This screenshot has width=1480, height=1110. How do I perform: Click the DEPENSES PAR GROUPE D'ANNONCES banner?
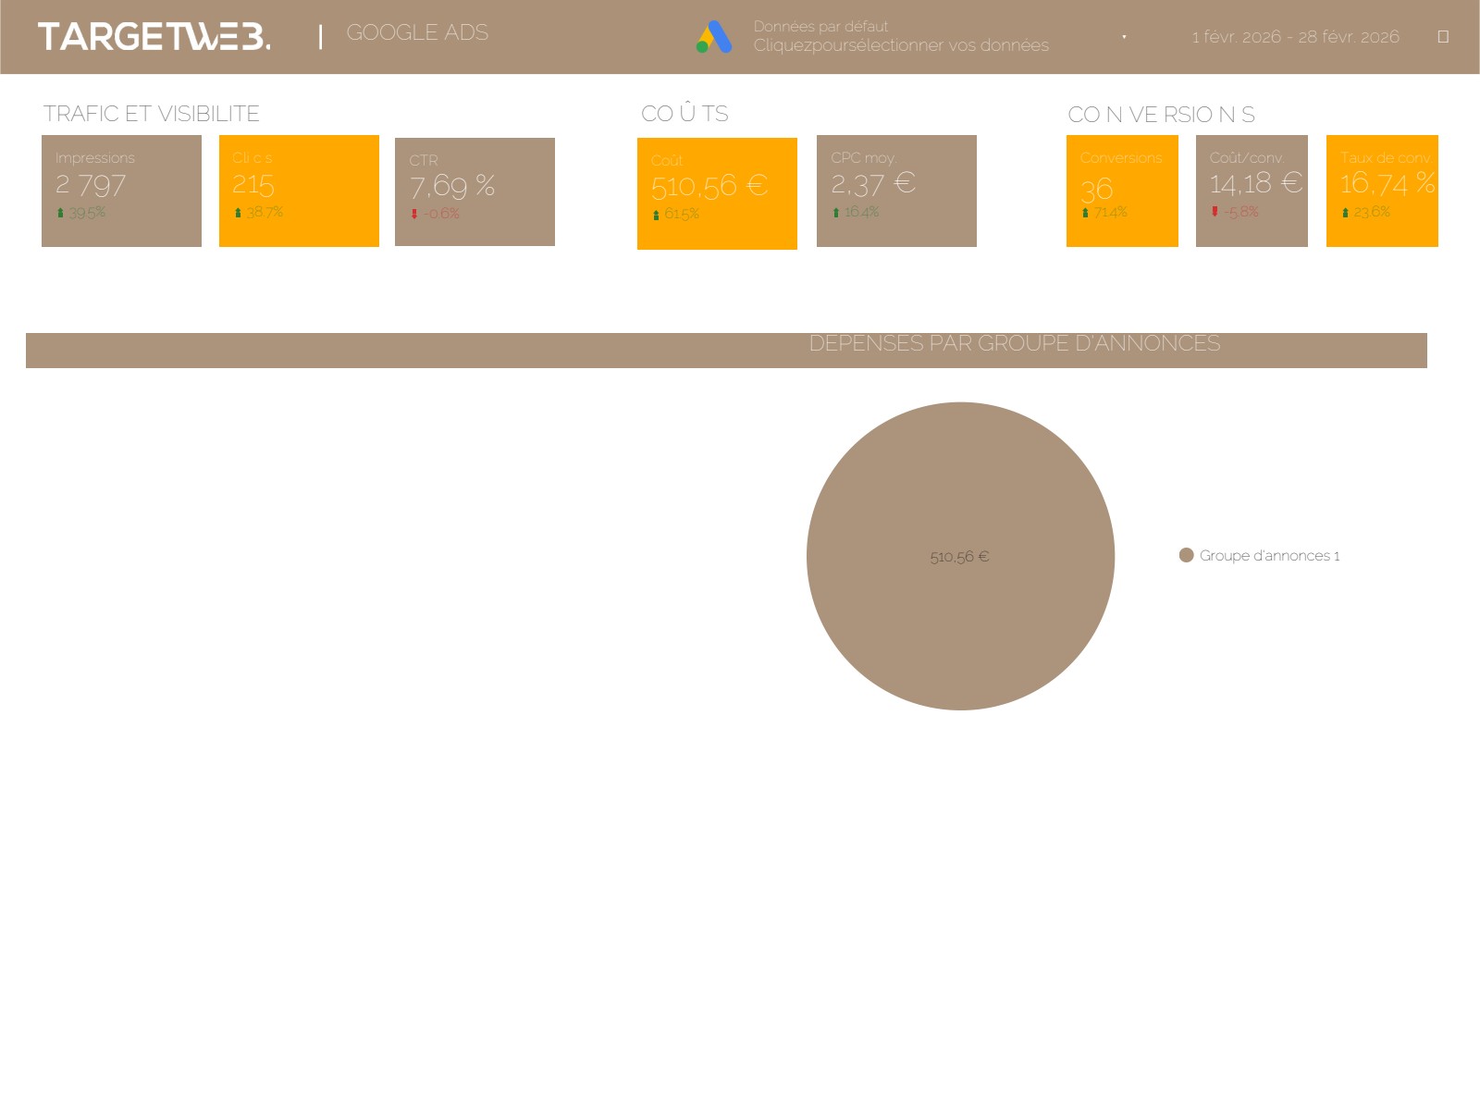726,350
